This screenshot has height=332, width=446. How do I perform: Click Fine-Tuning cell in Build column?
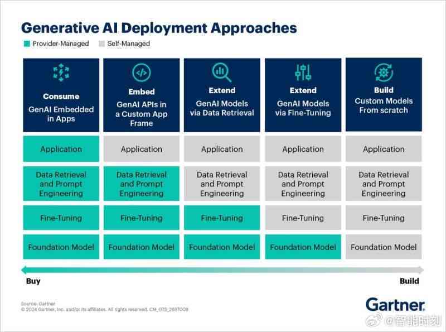[384, 218]
